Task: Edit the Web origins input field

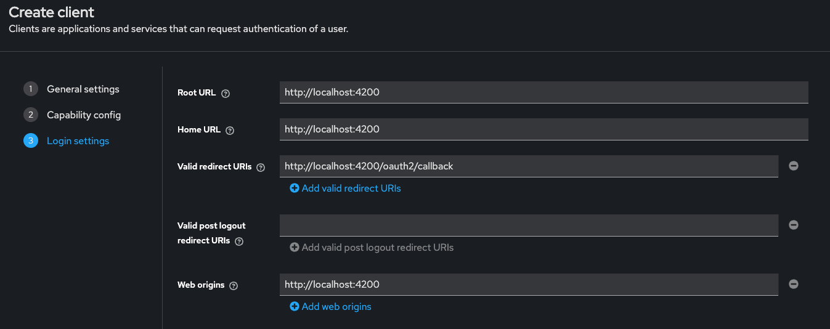Action: pos(529,285)
